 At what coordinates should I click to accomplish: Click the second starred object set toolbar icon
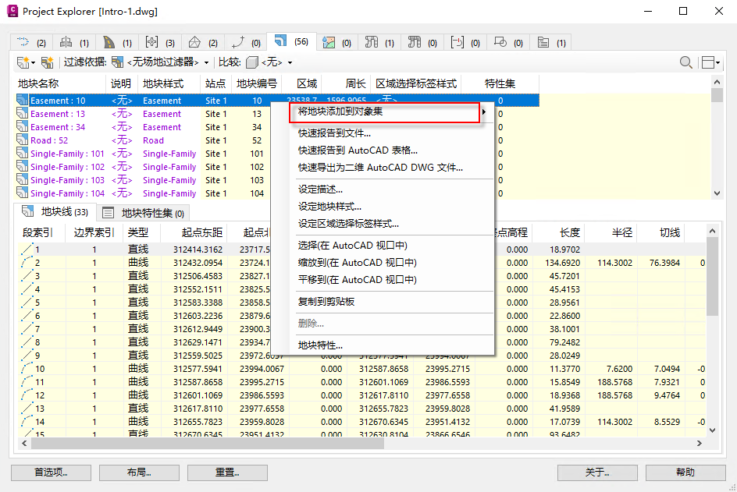click(x=47, y=62)
